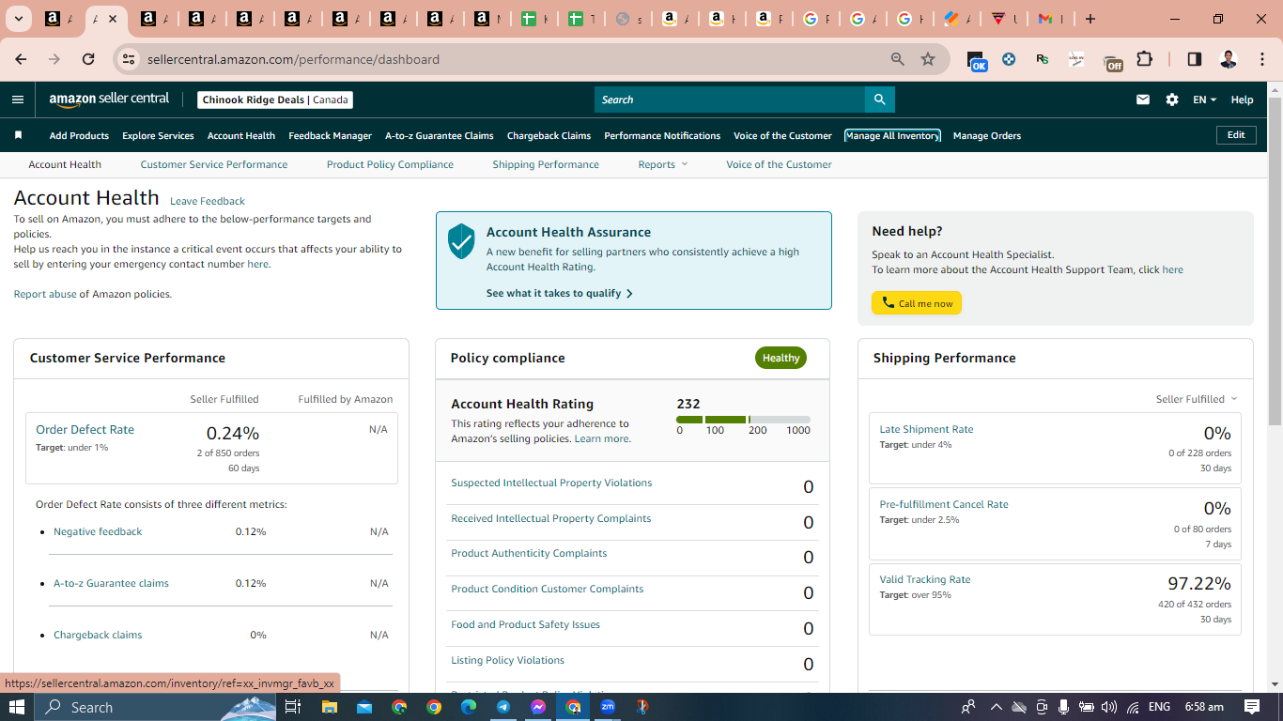1283x721 pixels.
Task: Open the Seller Central hamburger menu
Action: (x=18, y=100)
